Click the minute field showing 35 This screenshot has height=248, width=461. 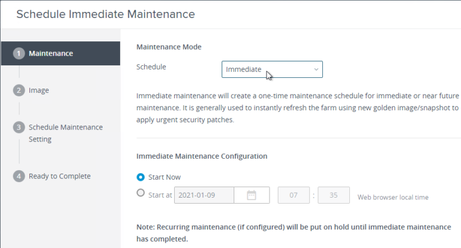333,195
